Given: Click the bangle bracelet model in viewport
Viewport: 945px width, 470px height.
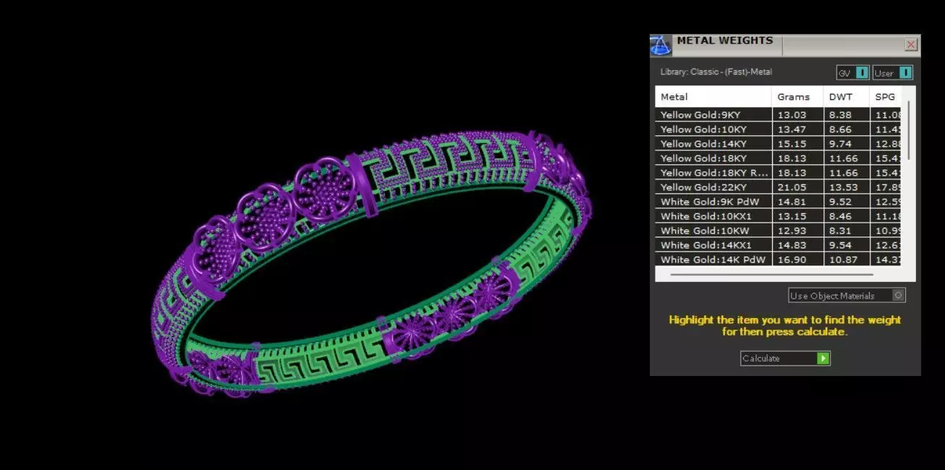Looking at the screenshot, I should 370,264.
